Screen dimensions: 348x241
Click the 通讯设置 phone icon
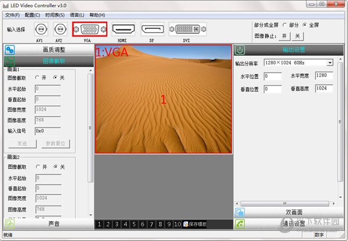[240, 224]
